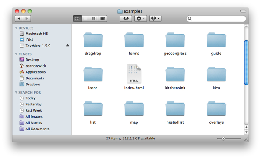This screenshot has height=159, width=261.
Task: Open the Action gear menu
Action: (141, 18)
